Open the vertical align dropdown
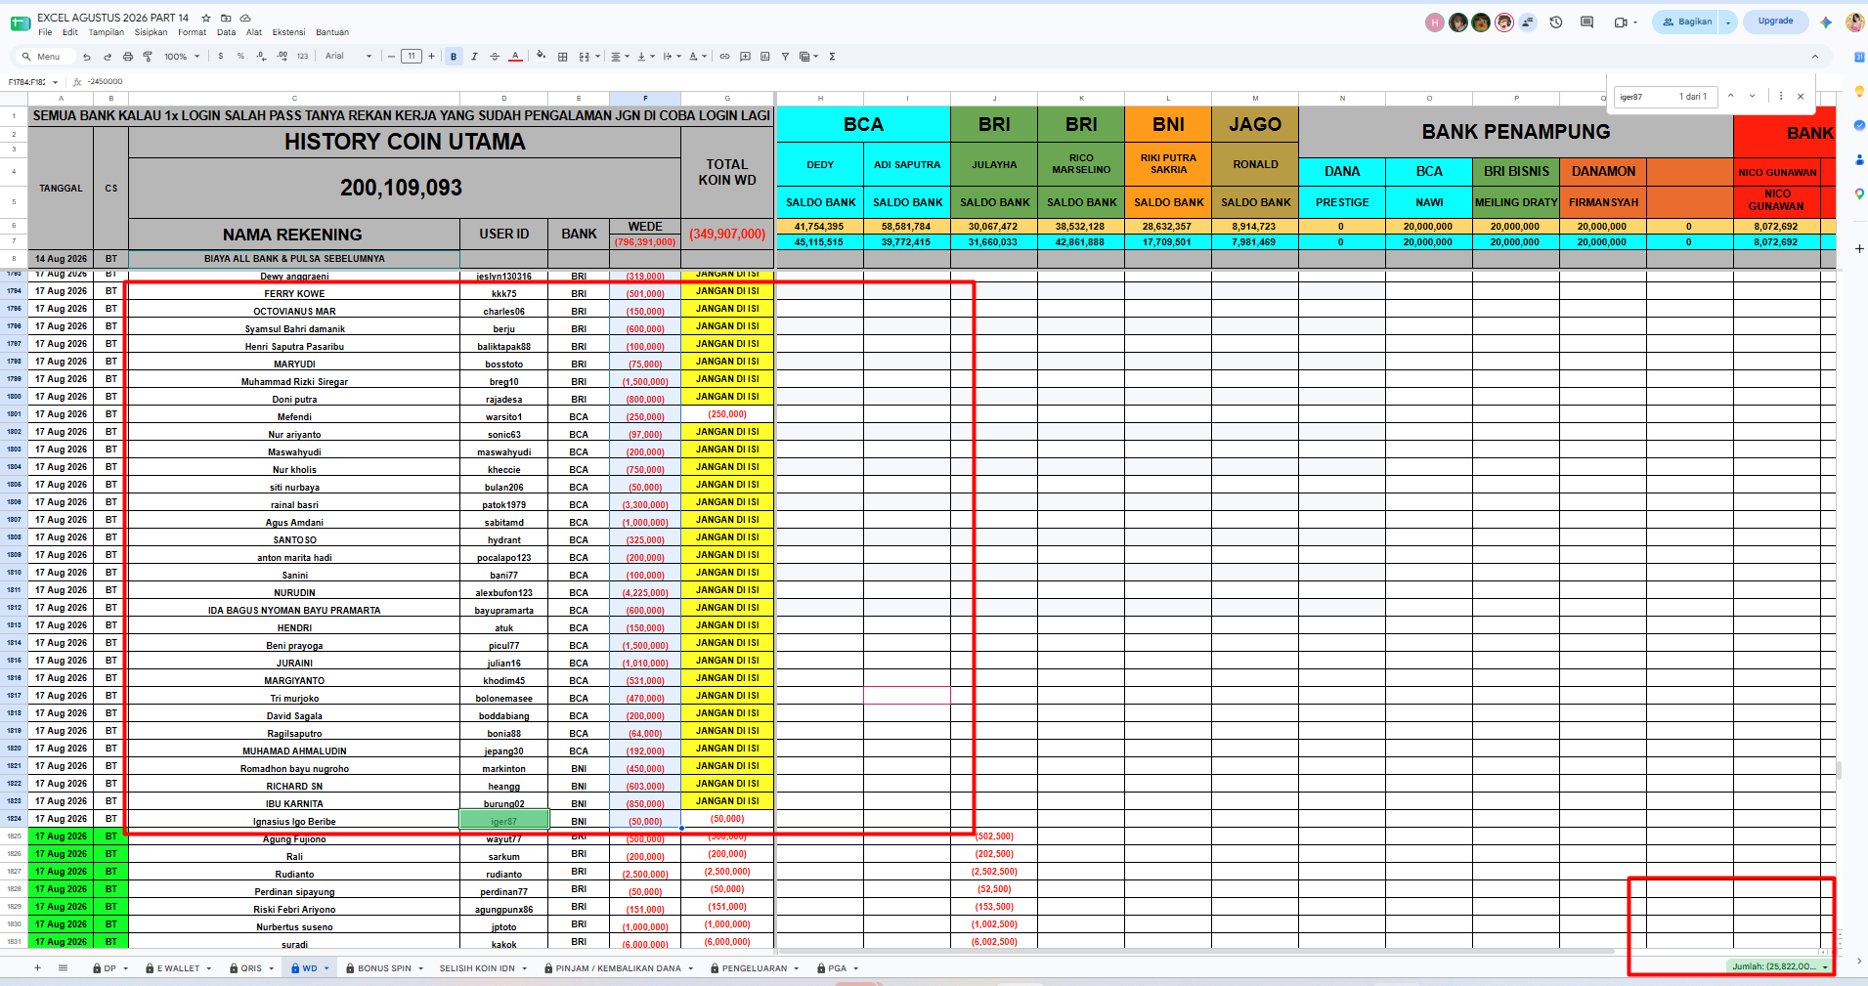 (x=646, y=57)
